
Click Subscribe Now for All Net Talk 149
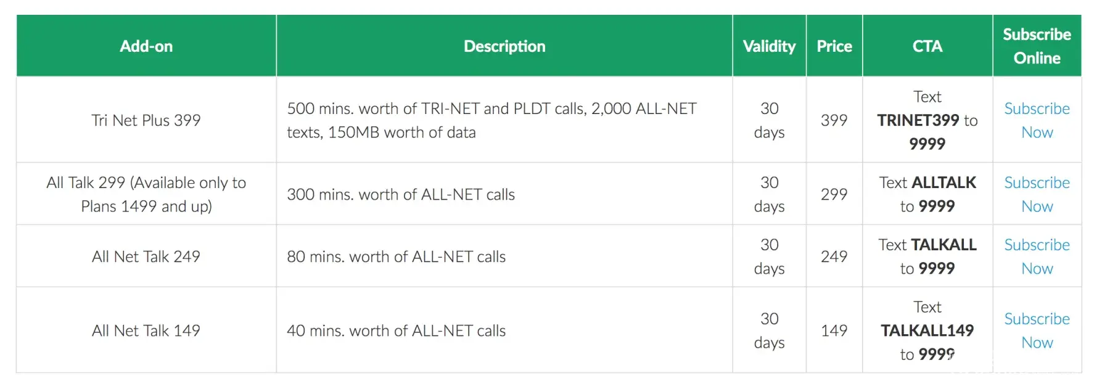point(1037,330)
